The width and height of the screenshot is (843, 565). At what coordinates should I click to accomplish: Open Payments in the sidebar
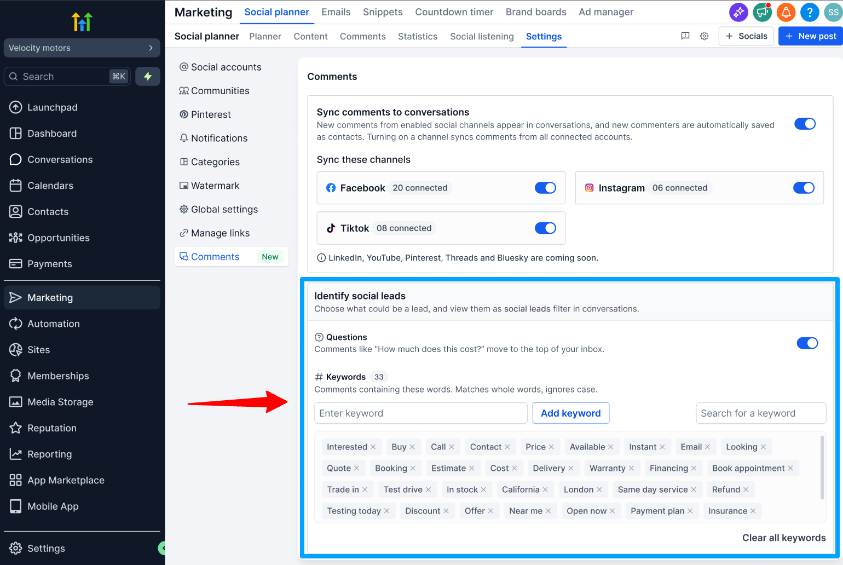pos(82,264)
